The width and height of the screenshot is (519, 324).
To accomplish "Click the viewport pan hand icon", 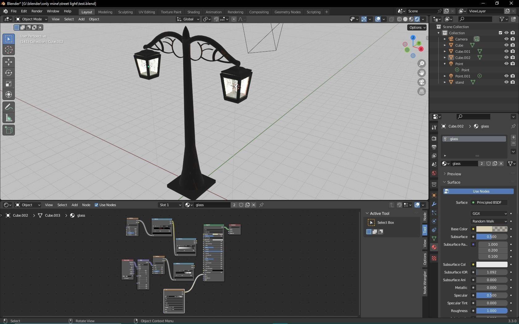I will [x=422, y=73].
